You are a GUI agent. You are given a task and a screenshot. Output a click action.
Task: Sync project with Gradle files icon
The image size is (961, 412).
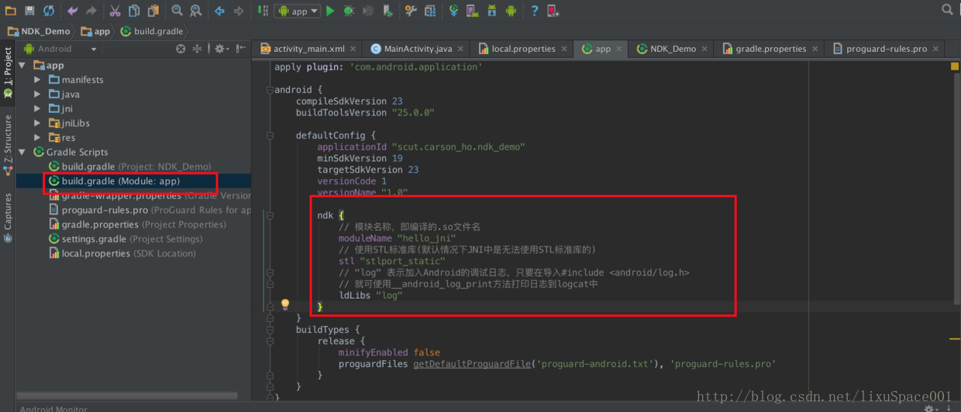(x=453, y=11)
